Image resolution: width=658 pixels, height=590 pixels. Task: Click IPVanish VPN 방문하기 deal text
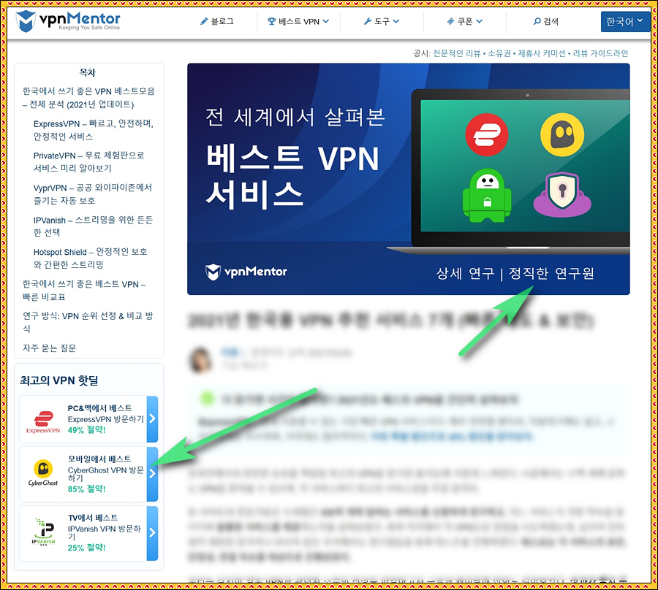(x=104, y=532)
